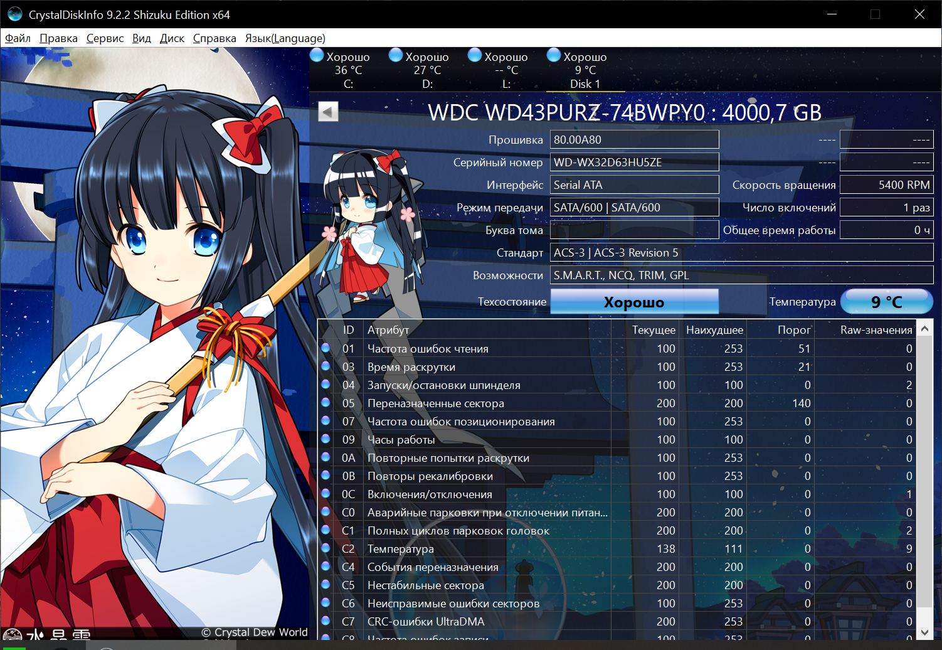Select the Переназначенные сектора attribute row
Screen dimensions: 942x650
point(617,403)
